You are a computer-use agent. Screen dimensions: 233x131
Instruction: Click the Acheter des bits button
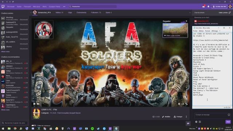pyautogui.click(x=219, y=7)
